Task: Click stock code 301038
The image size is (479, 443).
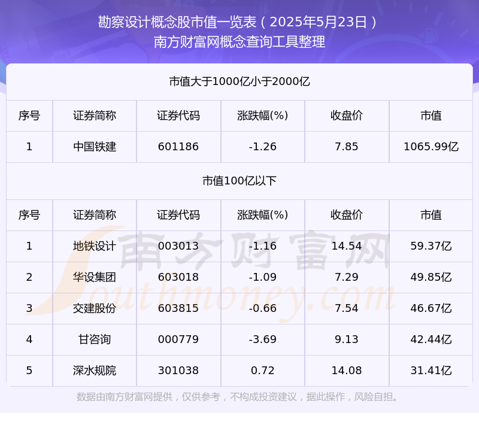Action: pos(178,371)
